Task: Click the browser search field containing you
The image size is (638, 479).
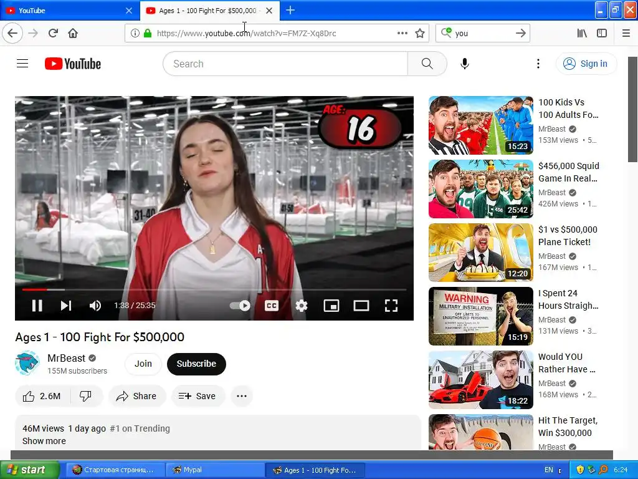Action: click(484, 34)
